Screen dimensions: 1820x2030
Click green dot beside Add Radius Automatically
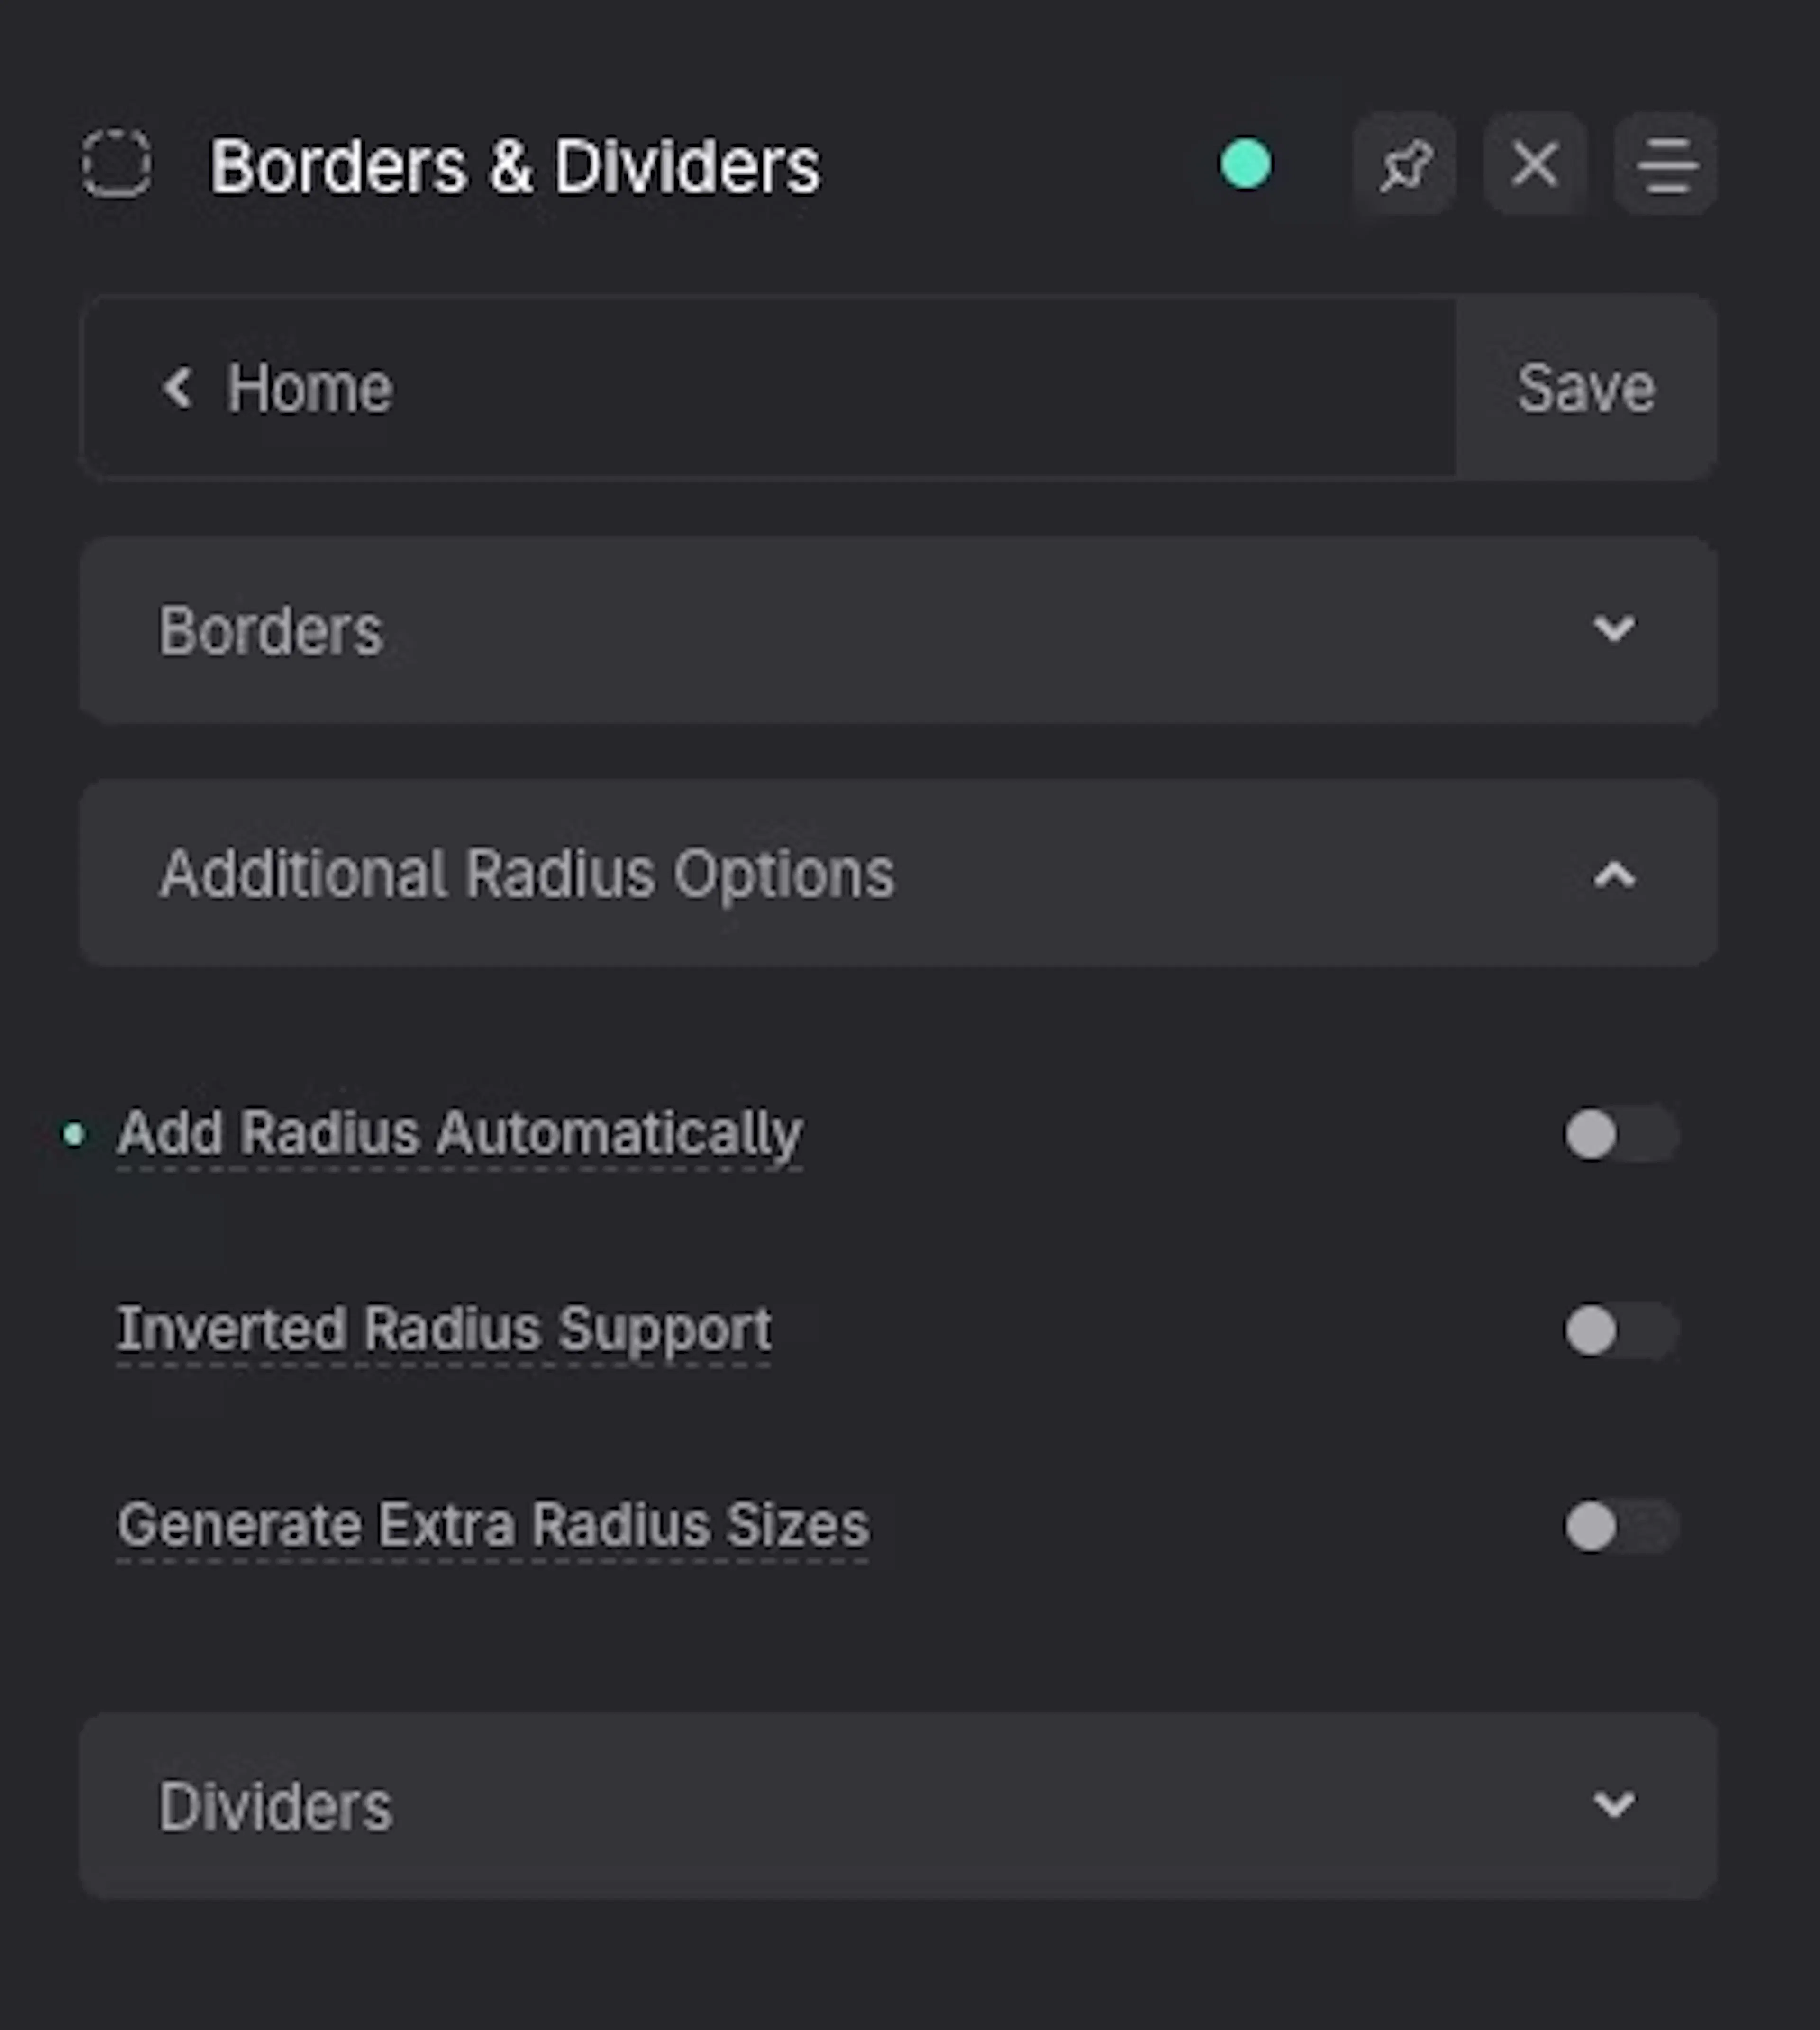coord(73,1134)
